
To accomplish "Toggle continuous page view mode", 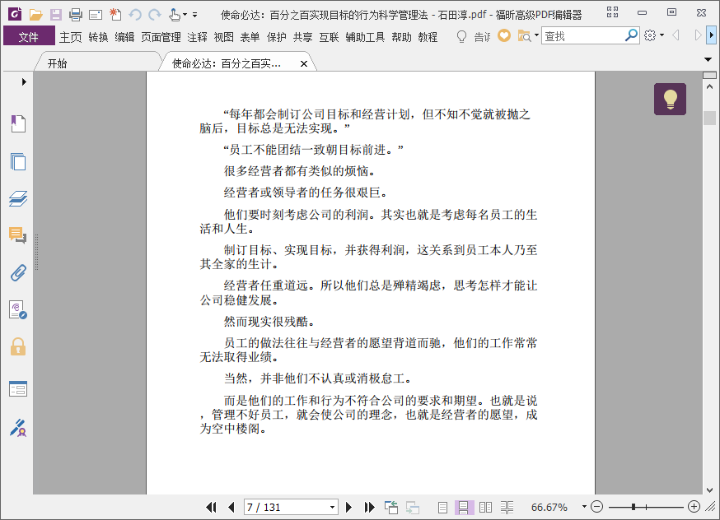I will [x=464, y=507].
